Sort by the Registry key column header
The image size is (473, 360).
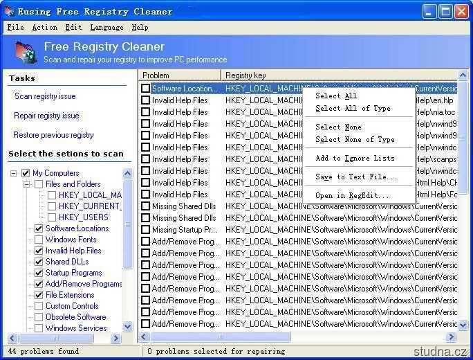pos(340,75)
